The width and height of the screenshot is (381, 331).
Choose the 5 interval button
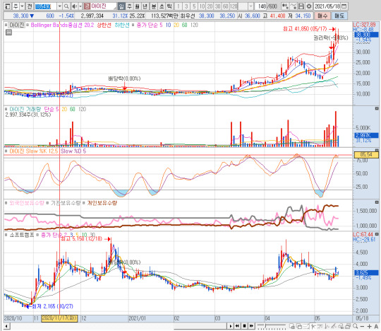[x=194, y=6]
